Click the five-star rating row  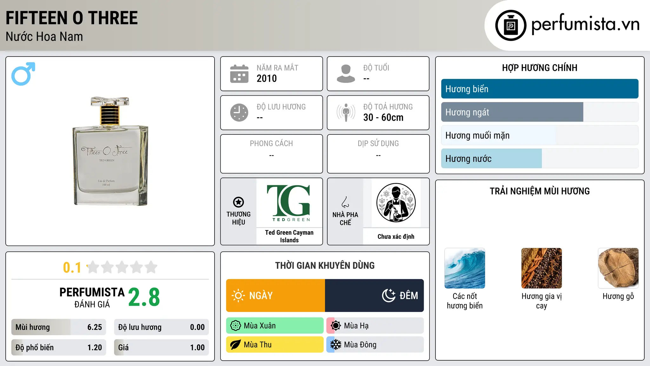[122, 267]
